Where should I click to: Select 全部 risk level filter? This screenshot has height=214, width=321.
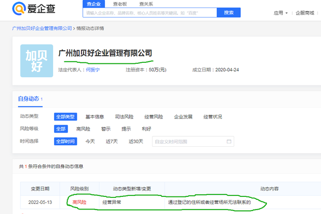click(x=61, y=129)
